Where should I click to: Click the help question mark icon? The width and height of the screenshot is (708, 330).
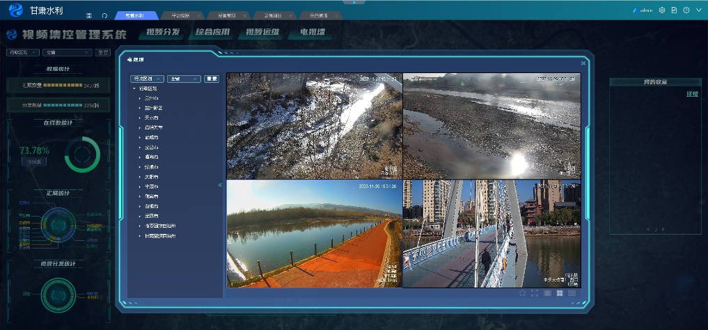686,10
